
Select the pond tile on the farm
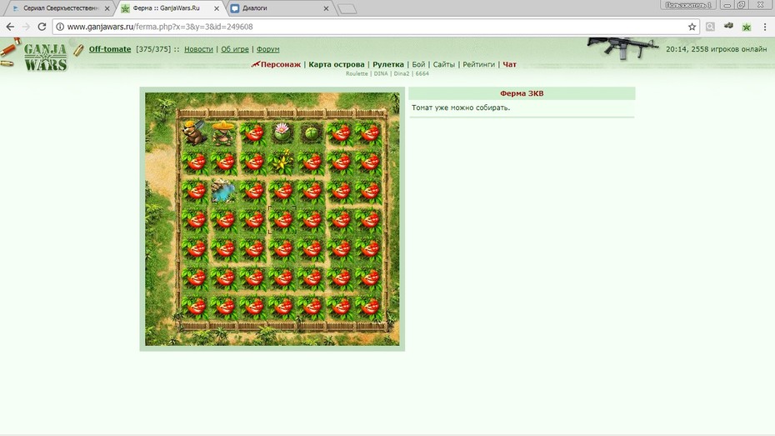tap(223, 191)
